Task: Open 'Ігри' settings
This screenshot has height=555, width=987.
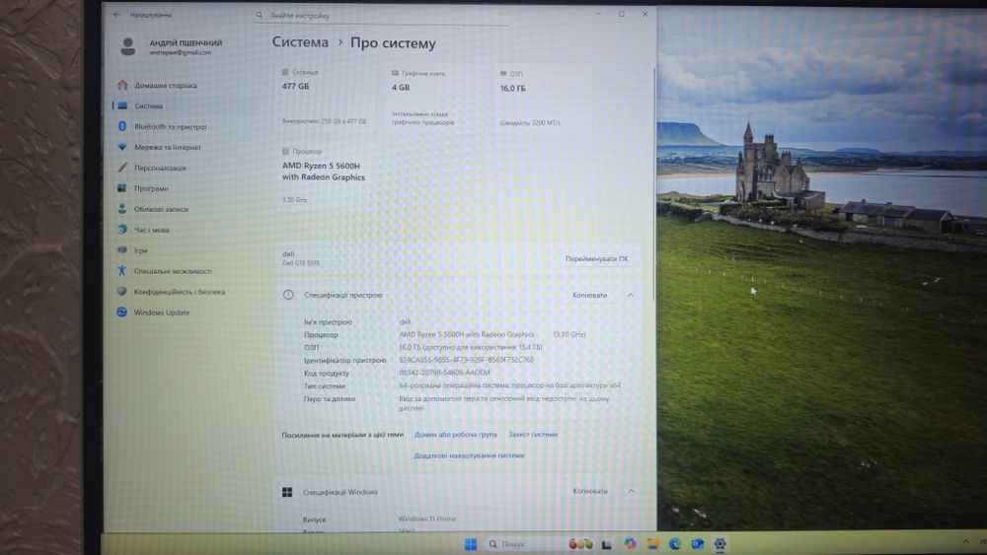Action: (x=140, y=250)
